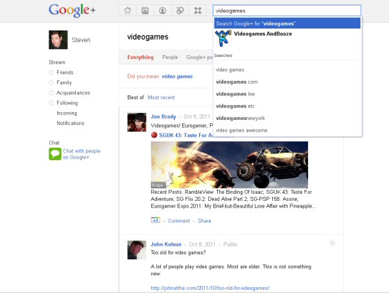The height and width of the screenshot is (293, 389).
Task: Open John Kolsun's profile name link
Action: 166,244
